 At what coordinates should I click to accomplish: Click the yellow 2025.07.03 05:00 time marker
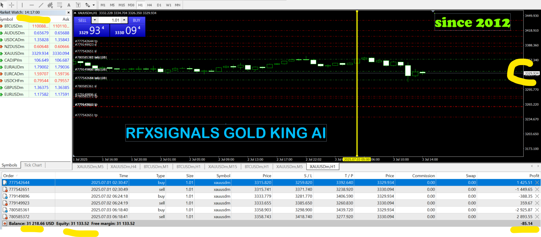coord(356,160)
